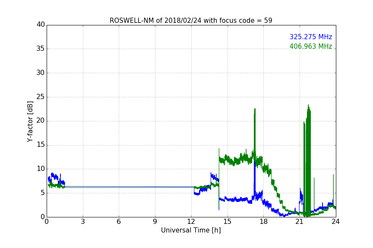Click the y-axis tick label 40
The width and height of the screenshot is (373, 248).
click(41, 25)
